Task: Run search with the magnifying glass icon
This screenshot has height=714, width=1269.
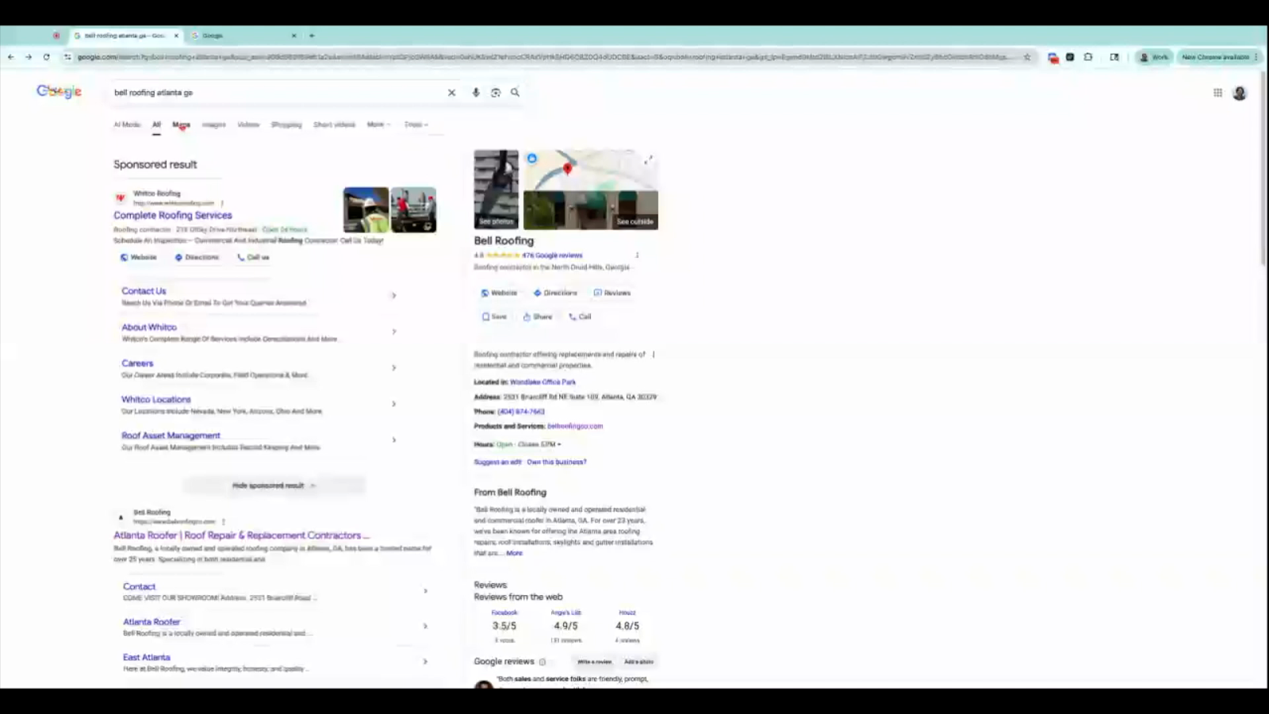Action: click(x=516, y=93)
